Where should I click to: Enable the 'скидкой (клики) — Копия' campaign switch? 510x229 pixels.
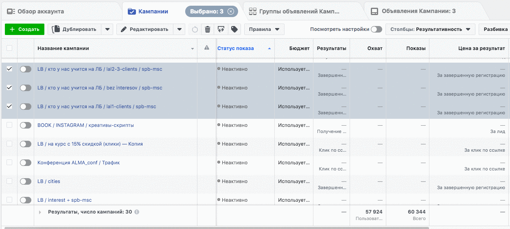[26, 144]
